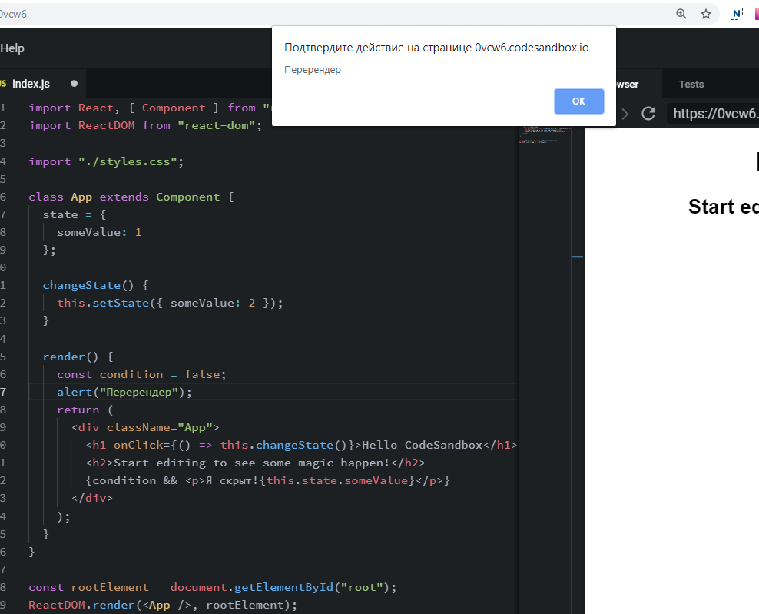Click the unsaved dot on the index.js tab

(74, 84)
